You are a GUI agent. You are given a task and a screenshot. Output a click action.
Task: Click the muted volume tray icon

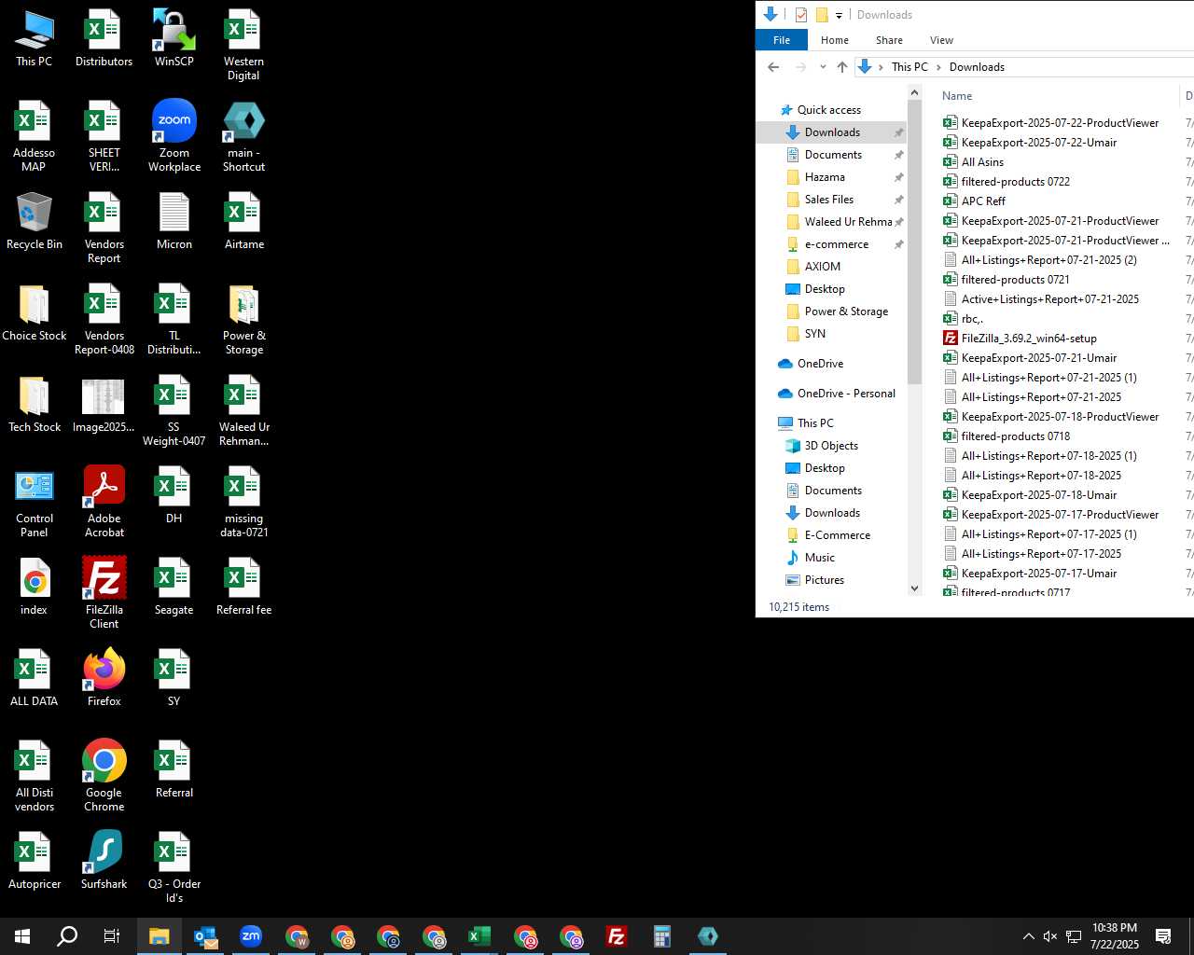pyautogui.click(x=1050, y=936)
